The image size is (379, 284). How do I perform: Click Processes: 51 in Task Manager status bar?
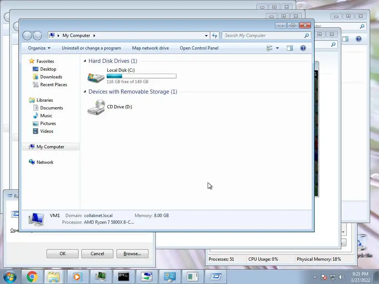coord(221,259)
